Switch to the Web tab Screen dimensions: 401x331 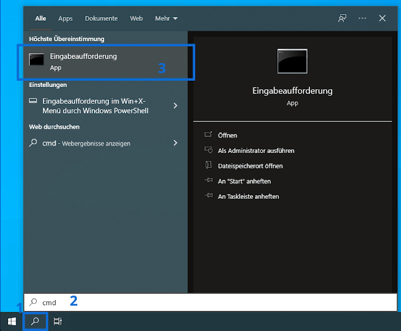click(x=136, y=18)
